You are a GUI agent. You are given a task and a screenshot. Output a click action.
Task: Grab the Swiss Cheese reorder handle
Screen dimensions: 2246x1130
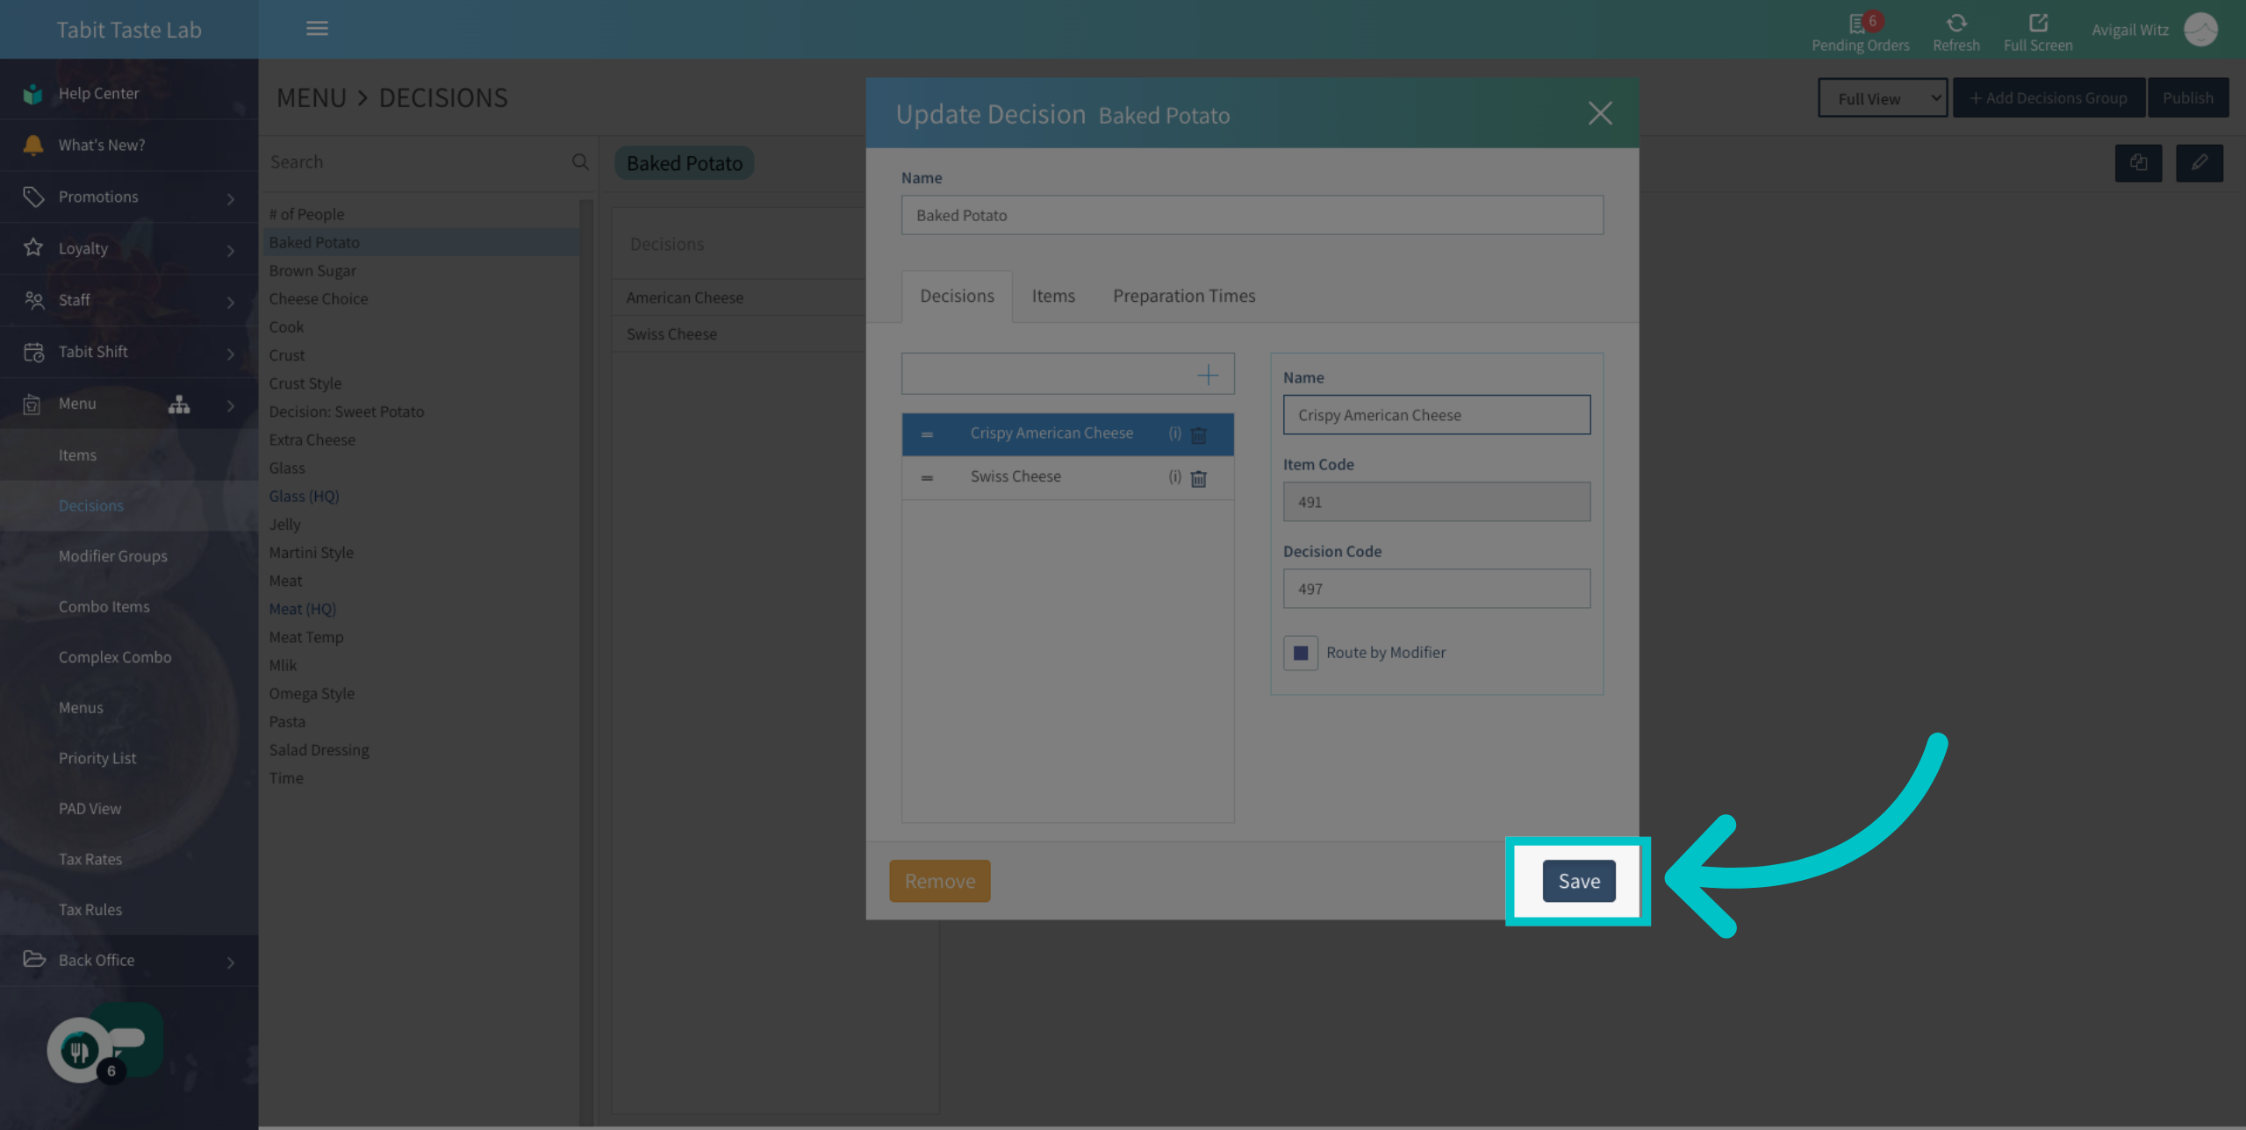[927, 478]
